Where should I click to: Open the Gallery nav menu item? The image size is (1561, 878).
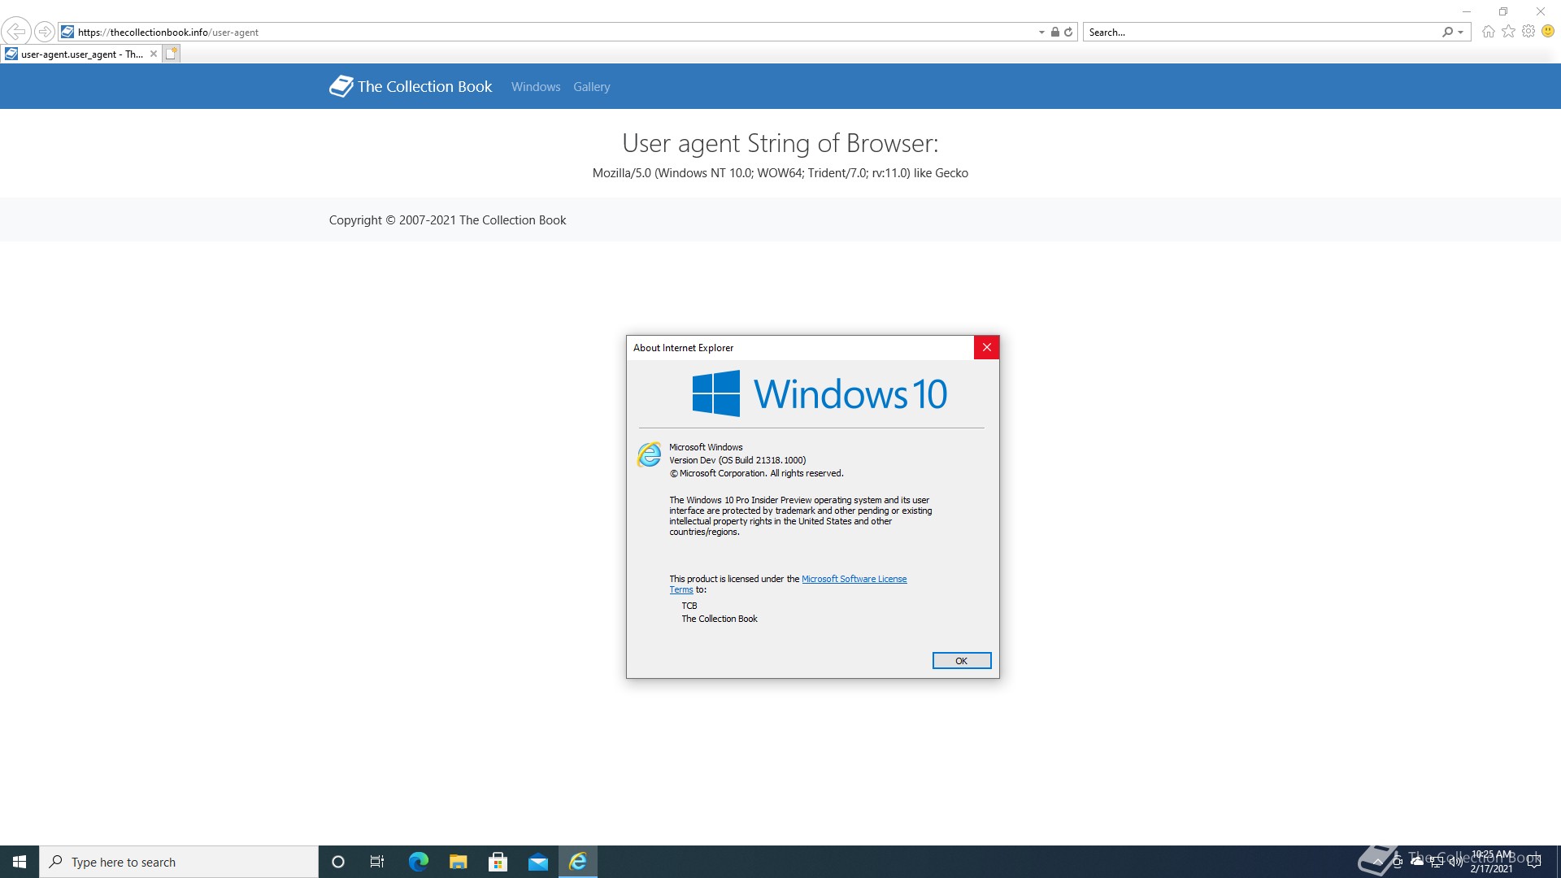click(591, 87)
